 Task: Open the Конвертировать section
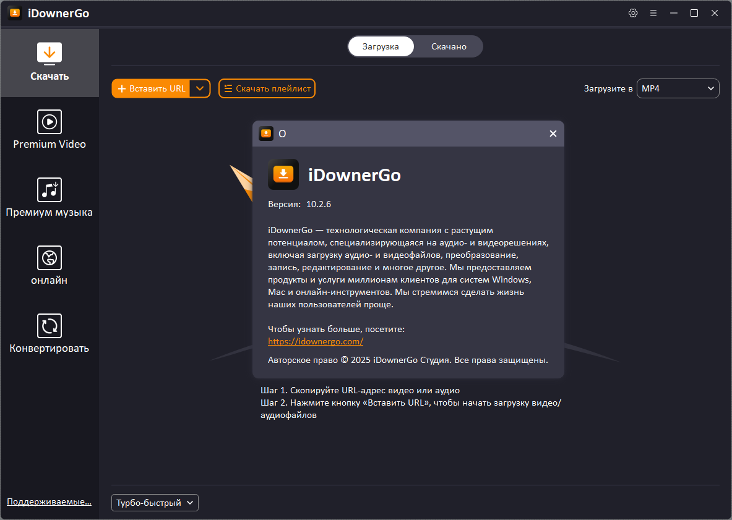pyautogui.click(x=50, y=334)
